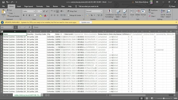
Task: Decrease indent
Action: (x=62, y=15)
